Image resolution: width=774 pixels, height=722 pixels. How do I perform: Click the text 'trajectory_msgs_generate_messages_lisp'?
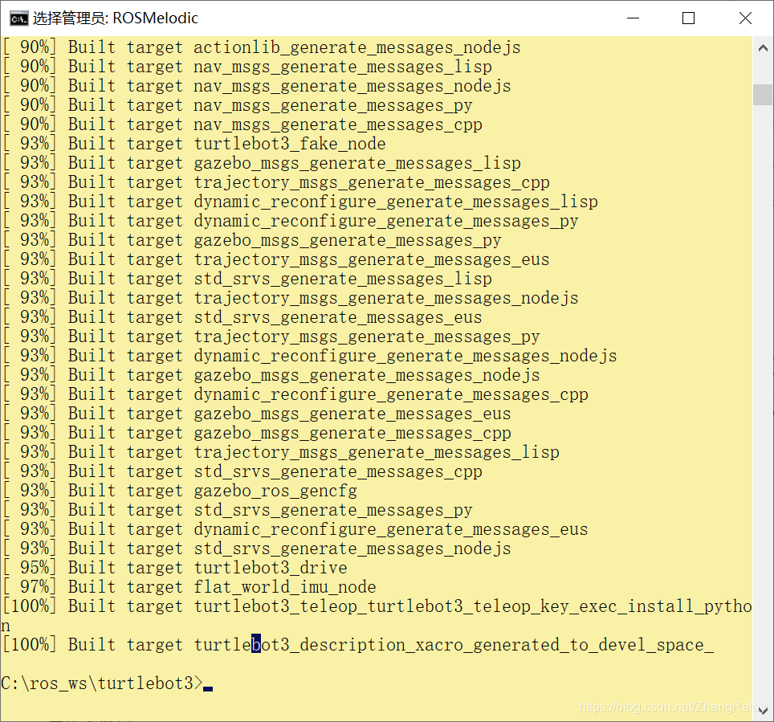[x=376, y=452]
